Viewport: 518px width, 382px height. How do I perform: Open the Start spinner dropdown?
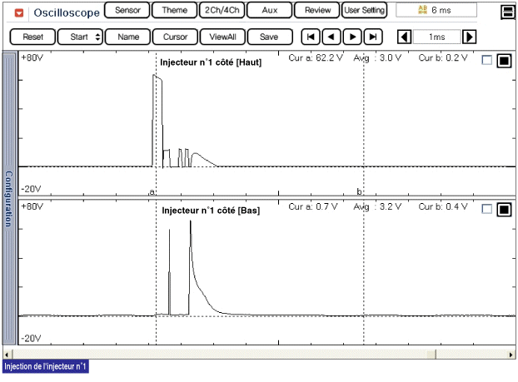pos(98,37)
